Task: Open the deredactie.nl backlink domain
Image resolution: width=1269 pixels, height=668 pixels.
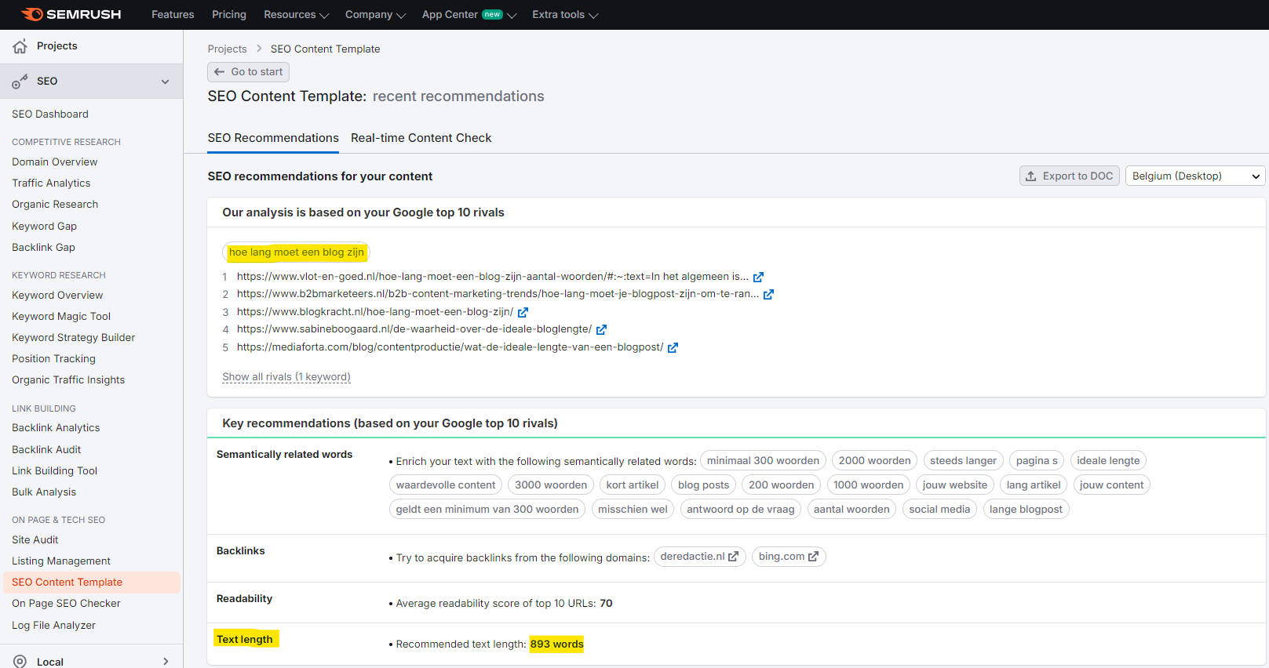Action: click(x=700, y=557)
